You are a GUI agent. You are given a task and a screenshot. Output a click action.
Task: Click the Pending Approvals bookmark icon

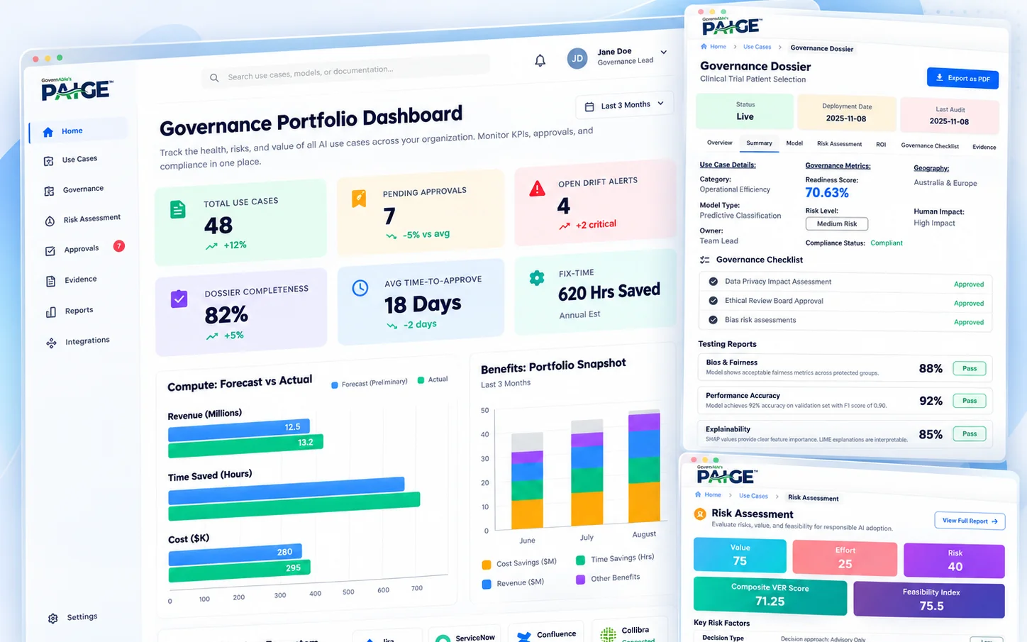[x=359, y=199]
